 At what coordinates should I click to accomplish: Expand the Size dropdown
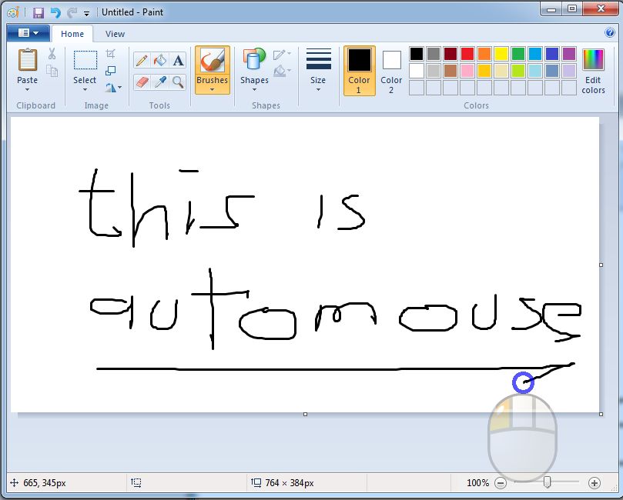coord(318,89)
